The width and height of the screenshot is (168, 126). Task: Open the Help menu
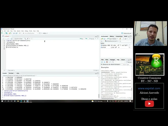click(x=38, y=31)
